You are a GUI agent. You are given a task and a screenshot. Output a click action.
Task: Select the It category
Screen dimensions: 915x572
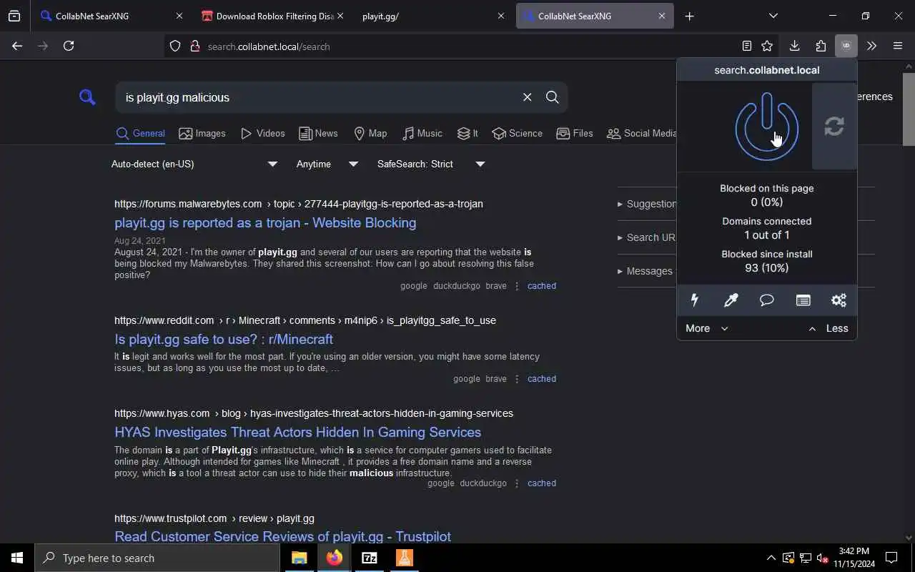(468, 133)
